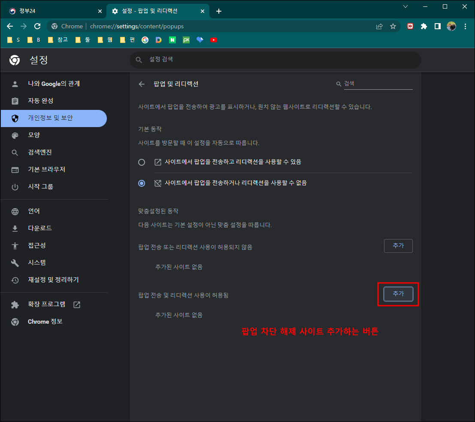Click the reload page icon

[x=37, y=26]
